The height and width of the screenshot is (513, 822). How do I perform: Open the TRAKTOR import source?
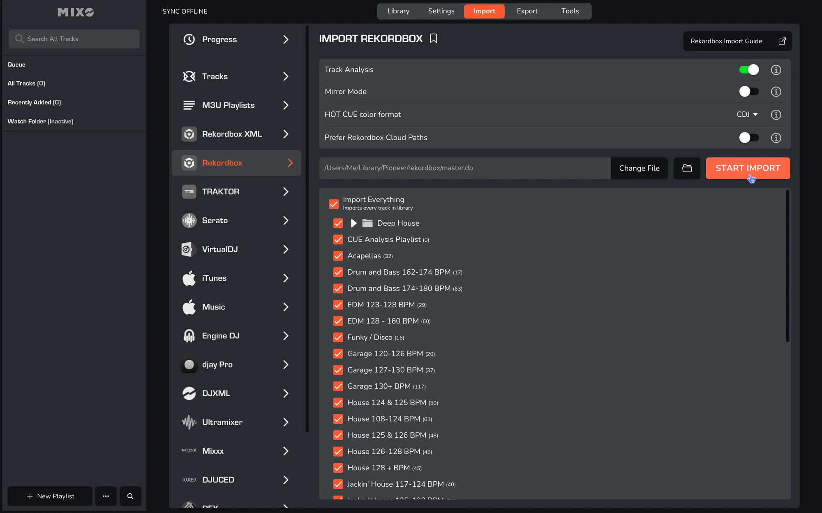(236, 192)
